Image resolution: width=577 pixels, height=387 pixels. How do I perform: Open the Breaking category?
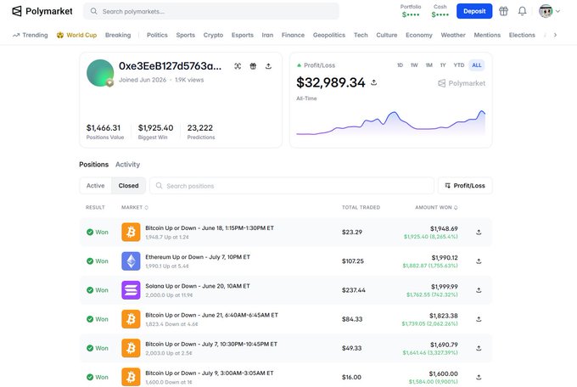118,35
